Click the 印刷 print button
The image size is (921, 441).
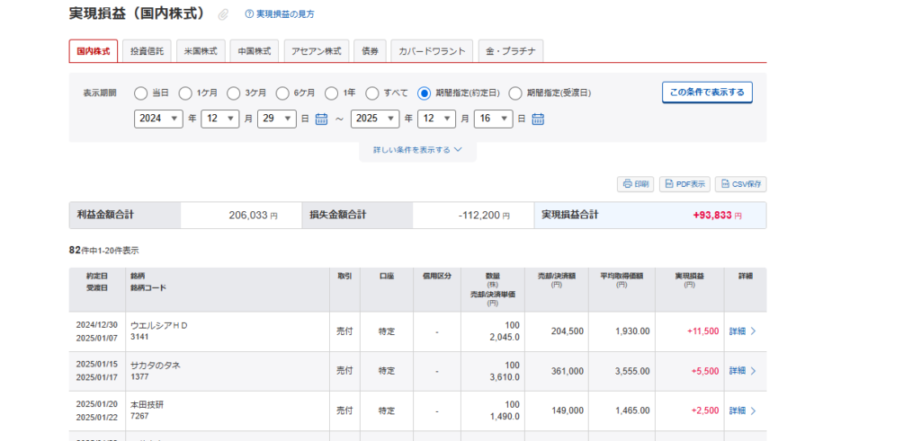[x=635, y=184]
